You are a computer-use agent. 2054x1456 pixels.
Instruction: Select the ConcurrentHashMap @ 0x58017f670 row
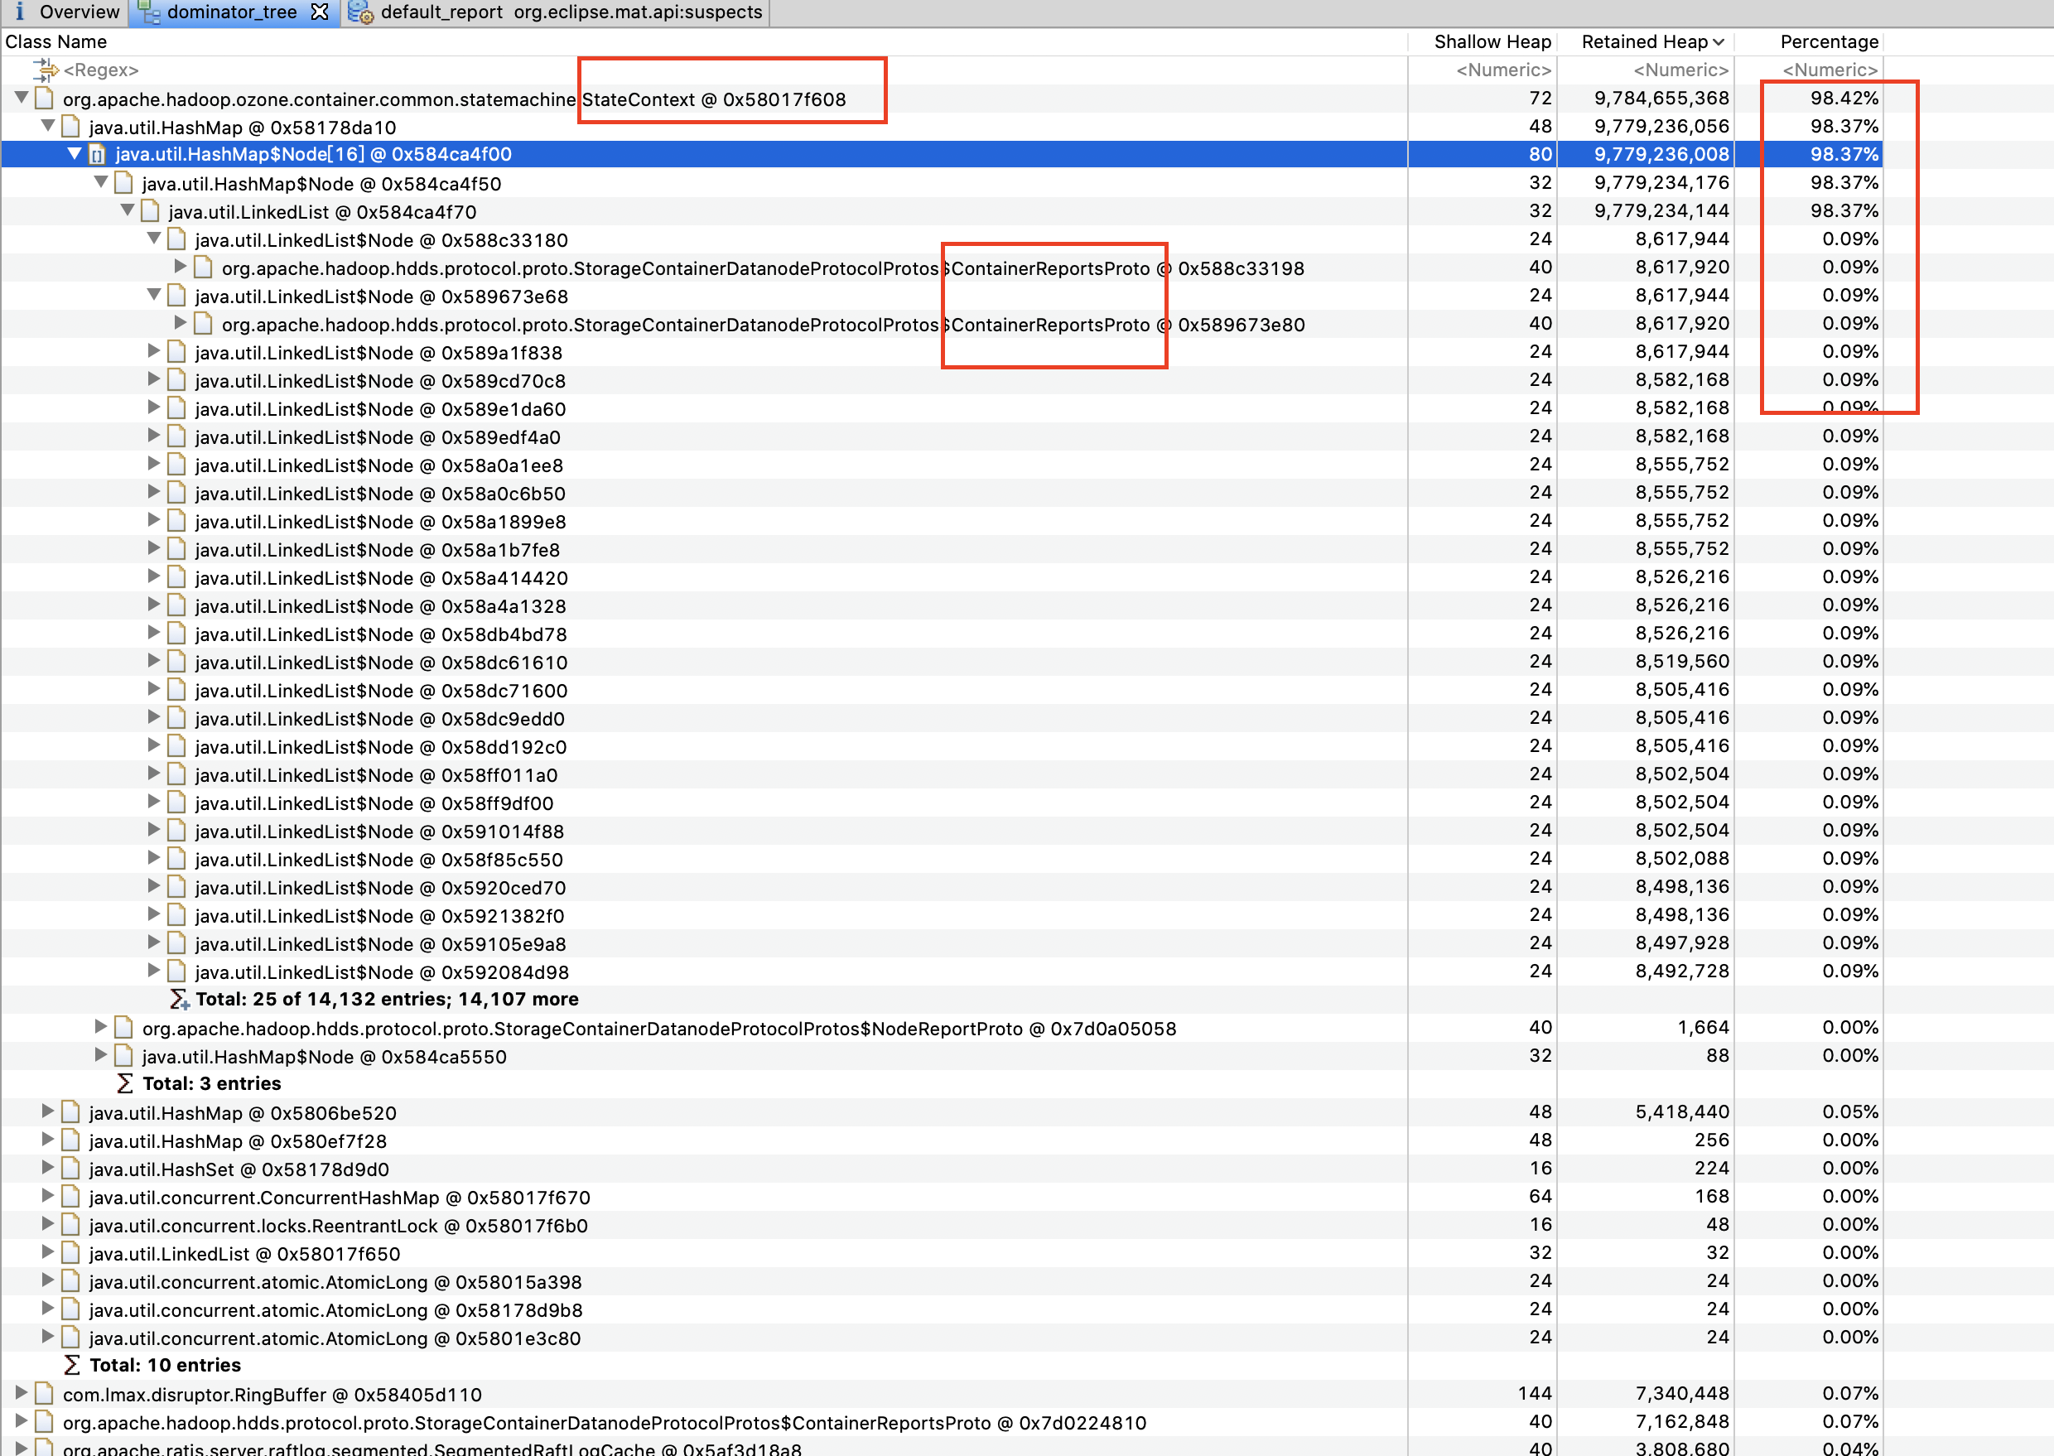tap(339, 1198)
